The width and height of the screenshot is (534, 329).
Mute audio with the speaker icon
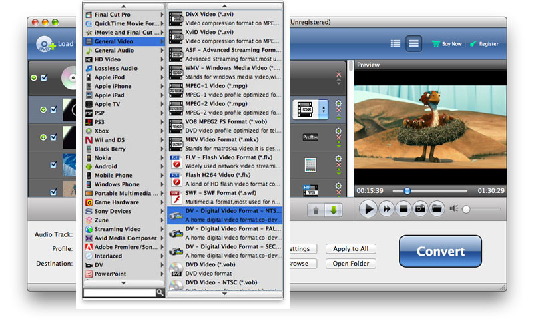click(454, 209)
